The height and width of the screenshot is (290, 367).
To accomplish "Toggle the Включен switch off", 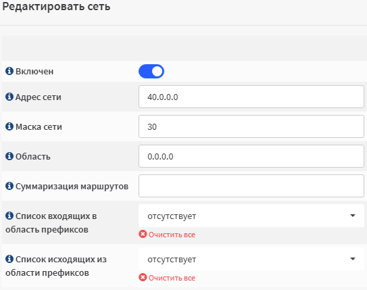I will tap(151, 72).
